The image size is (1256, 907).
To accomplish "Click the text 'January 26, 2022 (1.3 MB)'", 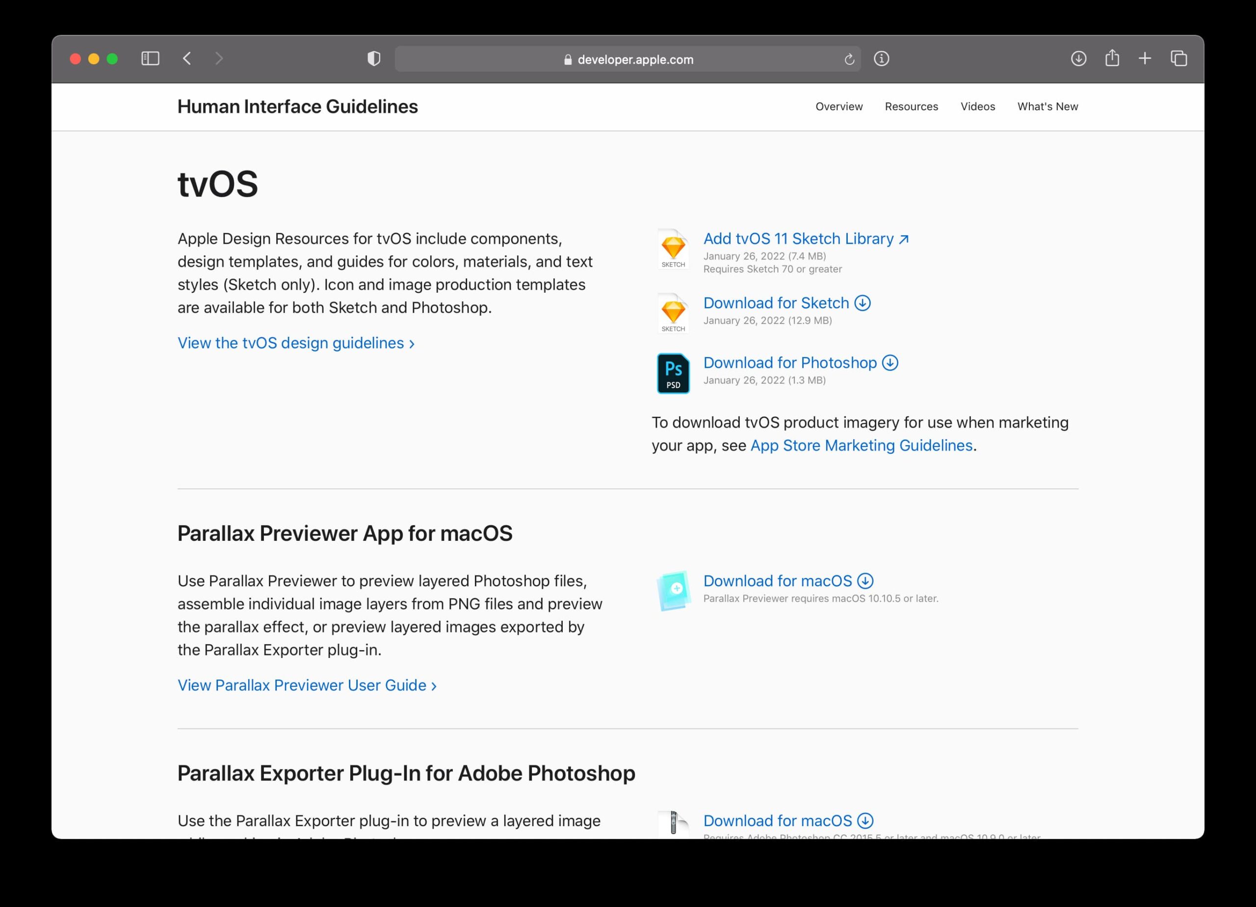I will click(764, 380).
